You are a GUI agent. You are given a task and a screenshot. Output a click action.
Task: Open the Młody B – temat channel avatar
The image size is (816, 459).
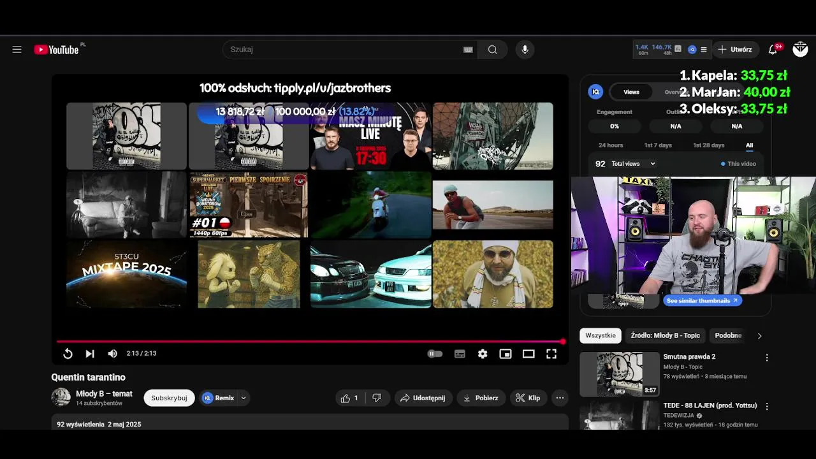point(61,397)
